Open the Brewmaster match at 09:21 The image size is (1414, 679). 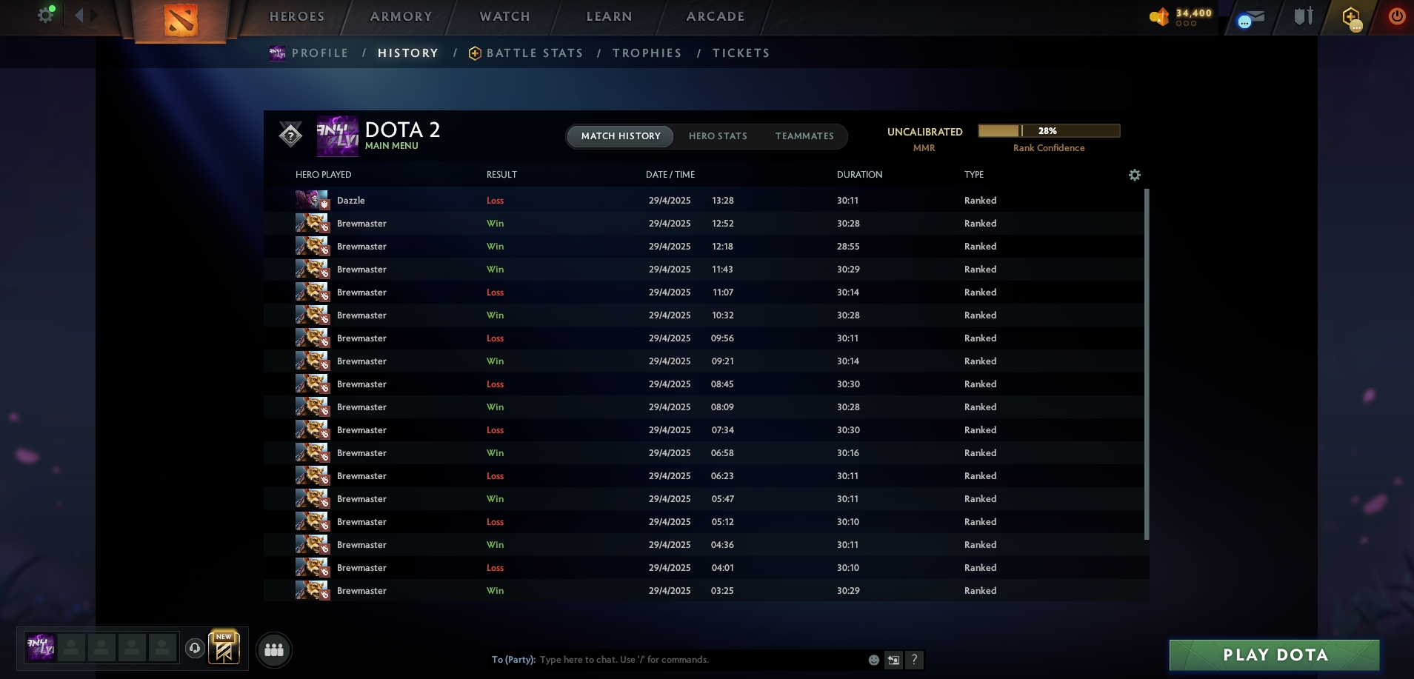coord(704,361)
